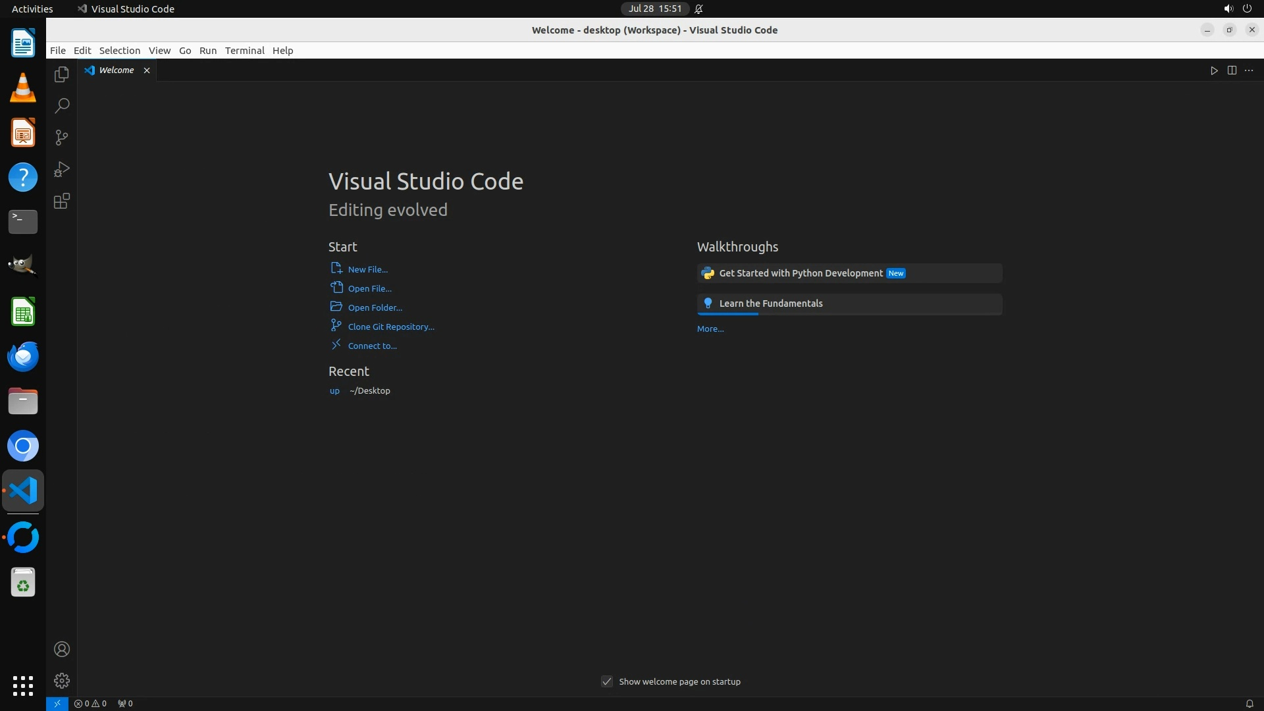Open the Source Control view

tap(62, 138)
